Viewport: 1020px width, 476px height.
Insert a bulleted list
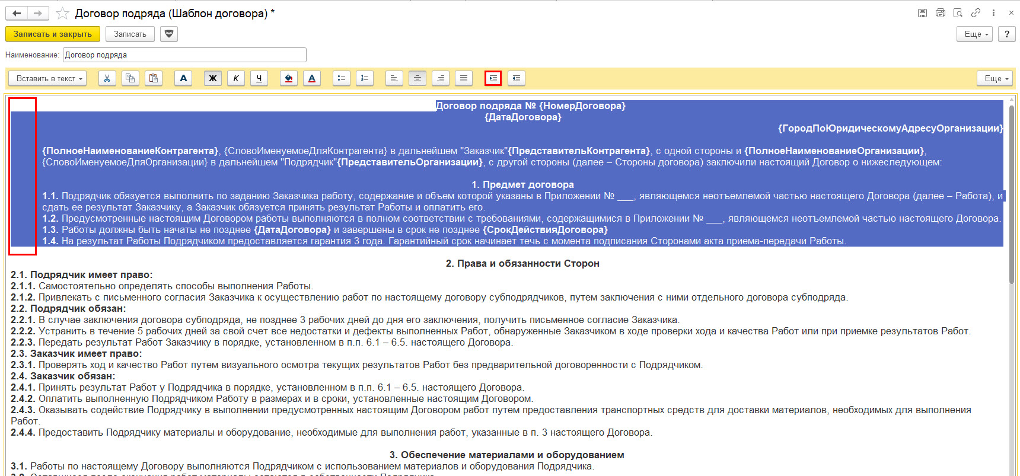tap(342, 78)
